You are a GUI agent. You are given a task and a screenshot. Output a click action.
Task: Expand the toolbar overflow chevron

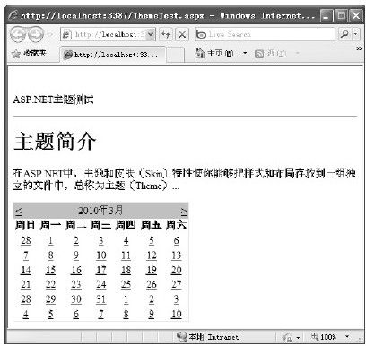click(x=359, y=48)
